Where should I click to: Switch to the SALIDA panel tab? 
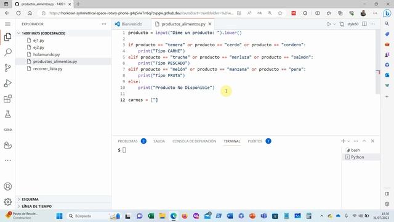(x=159, y=141)
